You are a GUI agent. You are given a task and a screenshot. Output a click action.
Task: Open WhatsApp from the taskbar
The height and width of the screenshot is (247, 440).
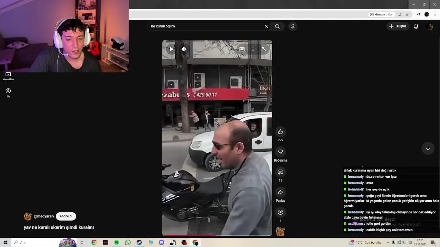(x=128, y=243)
